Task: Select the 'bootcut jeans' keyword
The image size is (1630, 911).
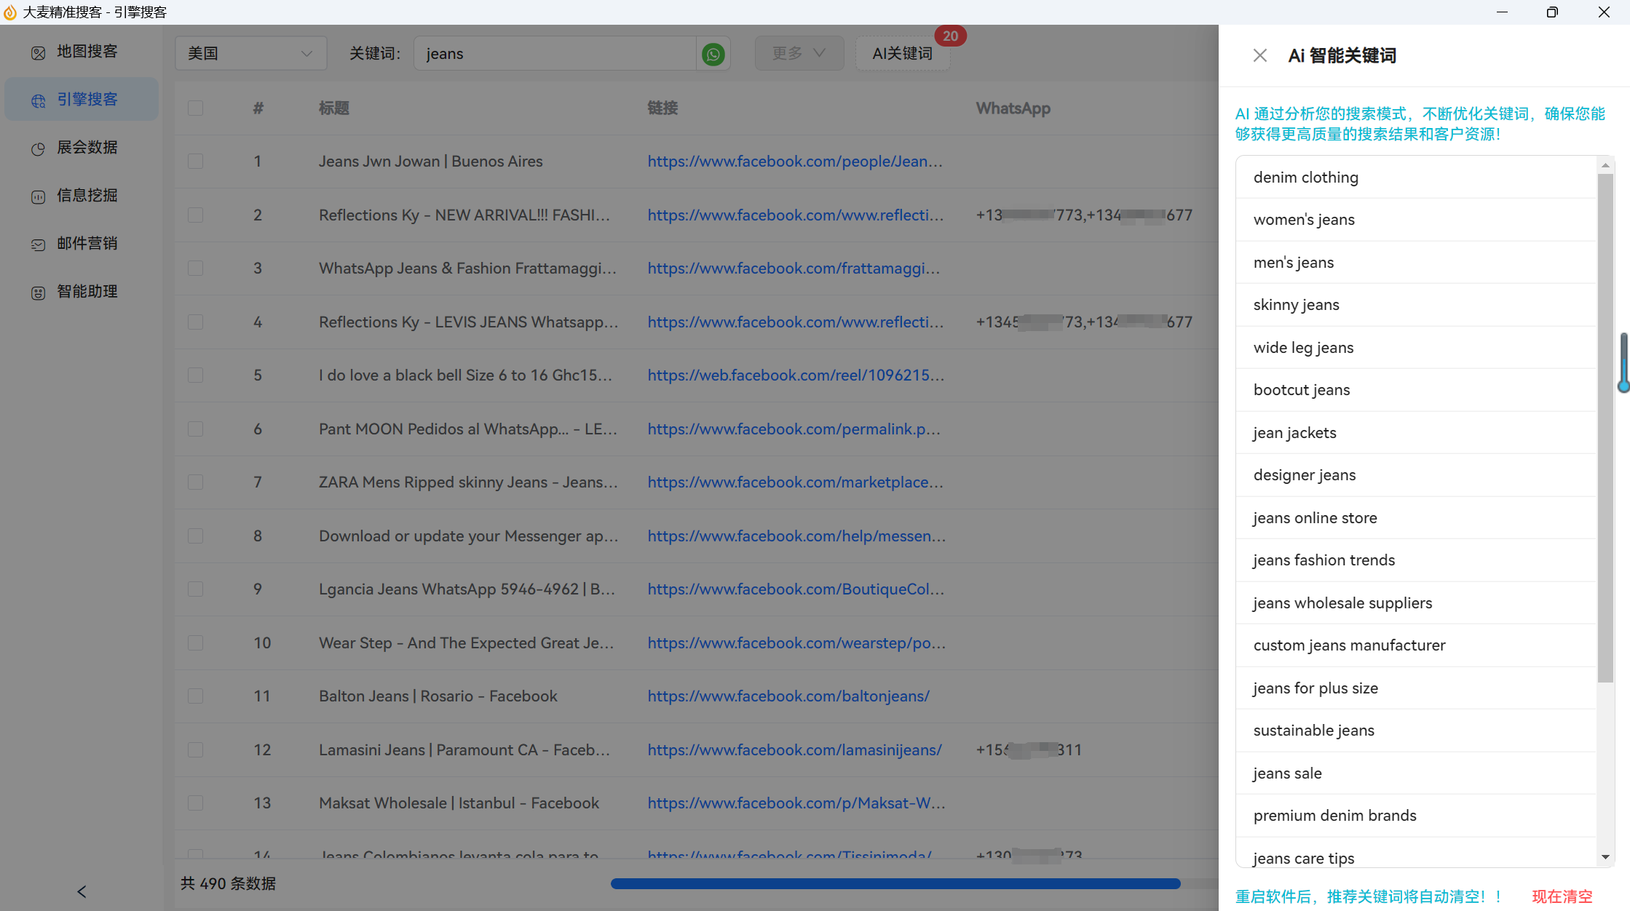Action: (1416, 390)
